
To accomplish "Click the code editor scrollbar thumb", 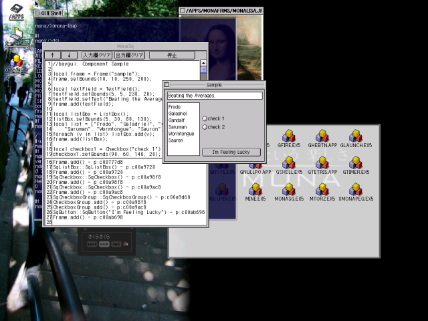I will point(203,70).
